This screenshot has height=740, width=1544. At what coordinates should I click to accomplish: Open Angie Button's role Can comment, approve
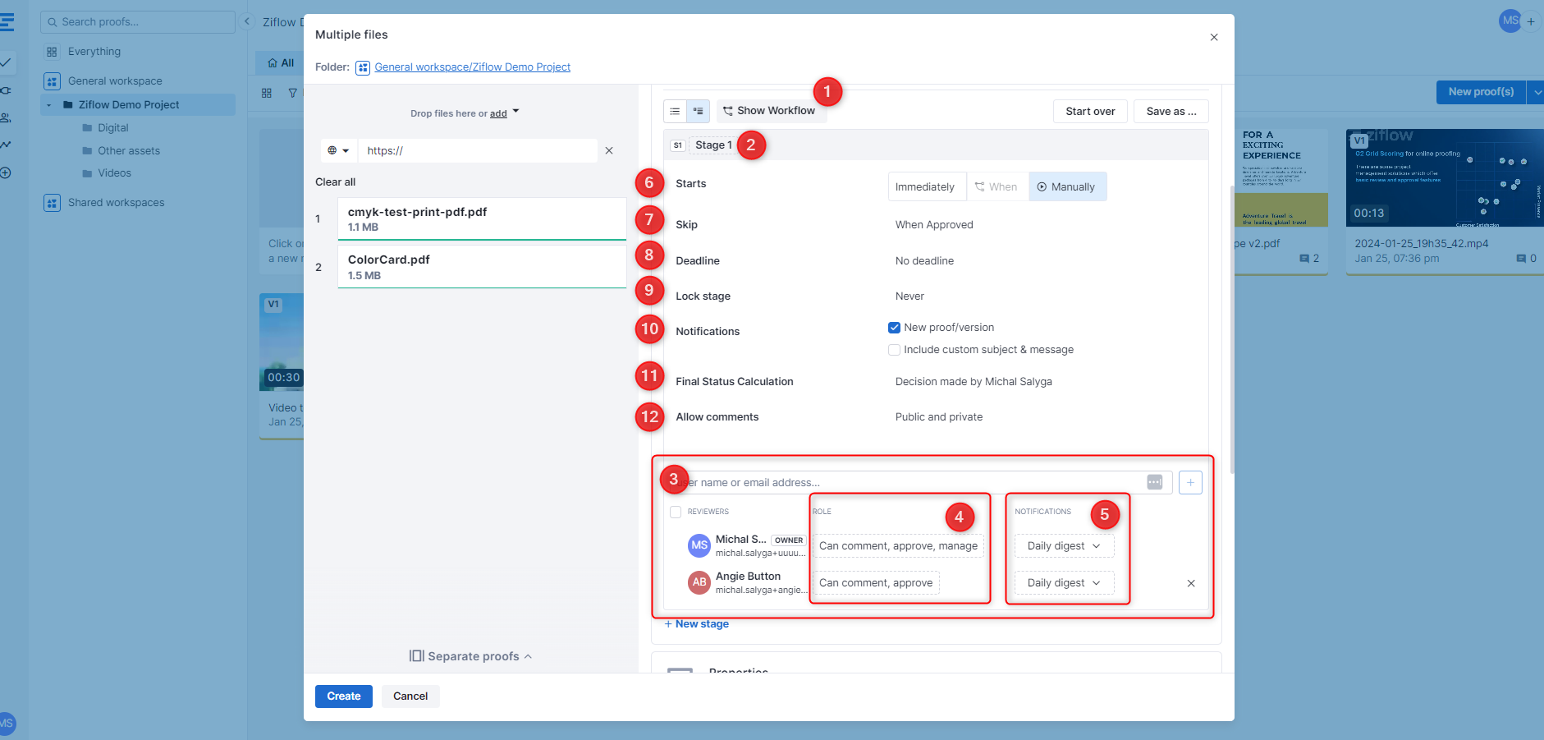tap(876, 583)
